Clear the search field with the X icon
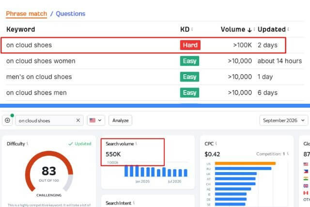The height and width of the screenshot is (207, 310). coord(78,120)
